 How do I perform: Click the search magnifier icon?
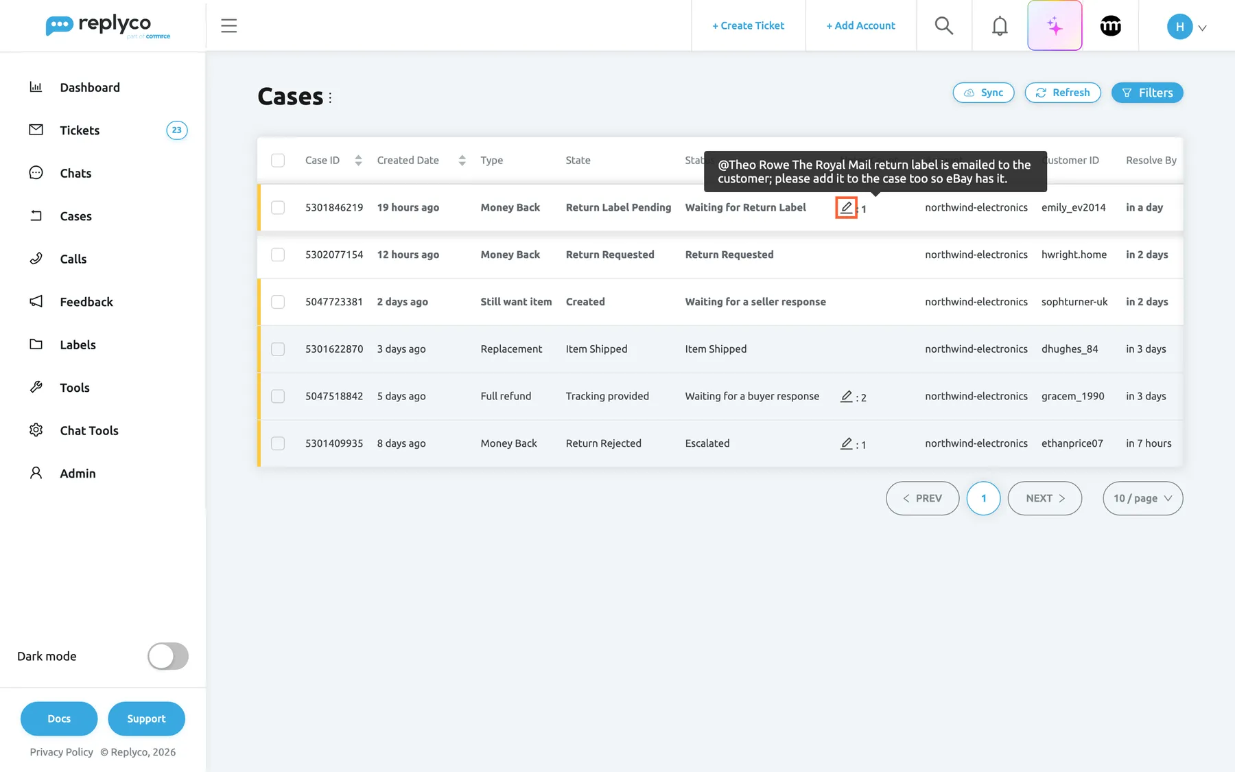point(944,26)
